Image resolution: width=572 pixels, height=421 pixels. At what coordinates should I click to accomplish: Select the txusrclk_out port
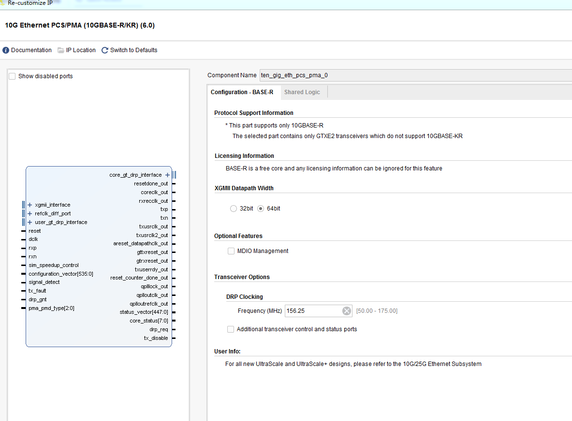154,227
